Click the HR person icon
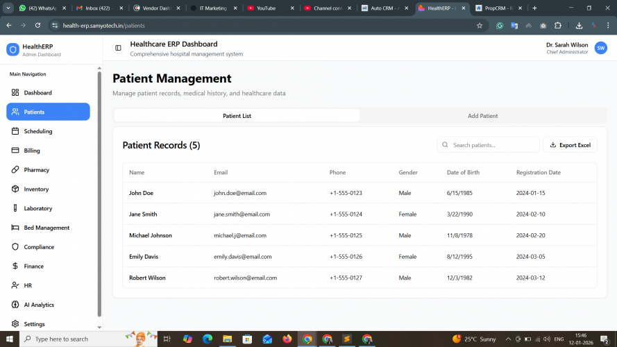This screenshot has height=347, width=617. pyautogui.click(x=15, y=285)
